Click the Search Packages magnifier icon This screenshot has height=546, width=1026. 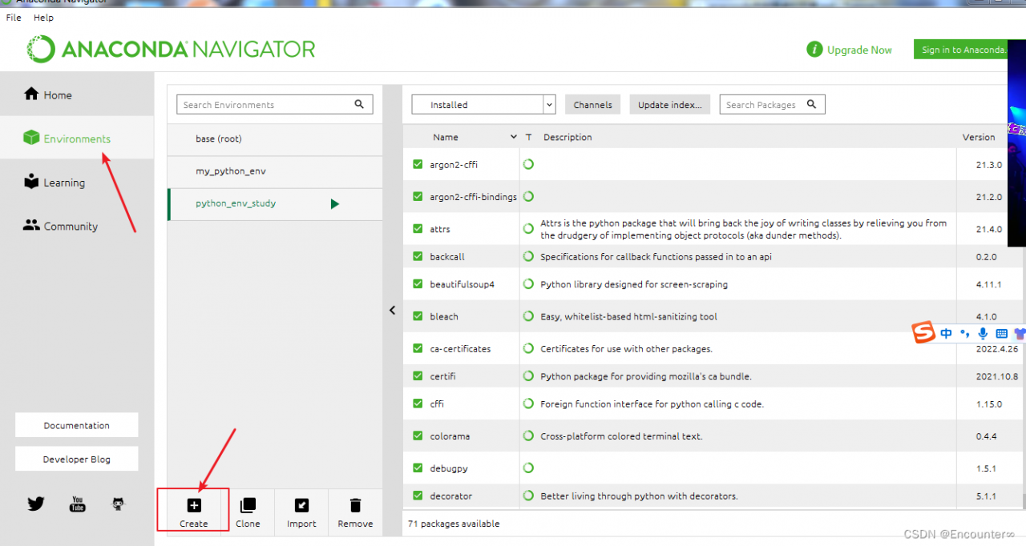pos(811,104)
